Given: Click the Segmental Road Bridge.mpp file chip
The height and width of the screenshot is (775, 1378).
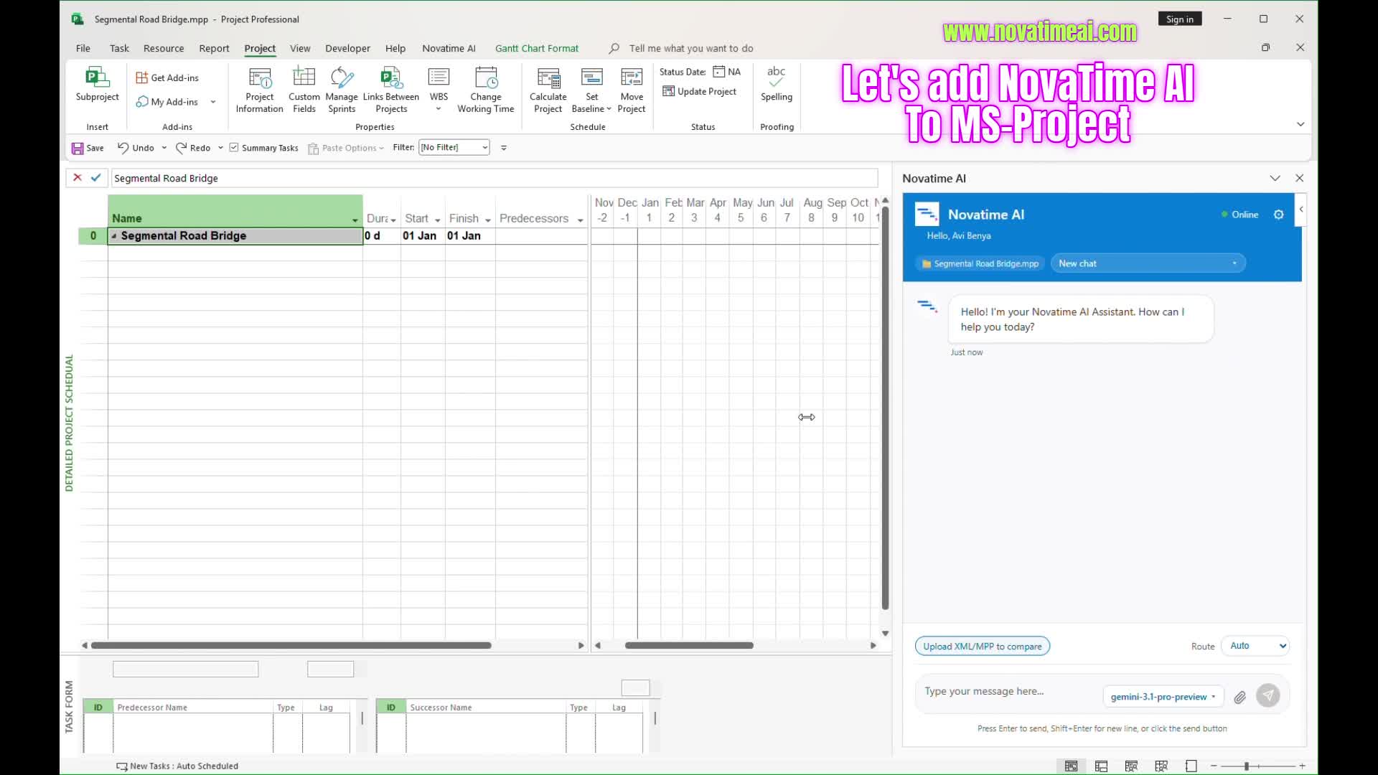Looking at the screenshot, I should point(980,263).
